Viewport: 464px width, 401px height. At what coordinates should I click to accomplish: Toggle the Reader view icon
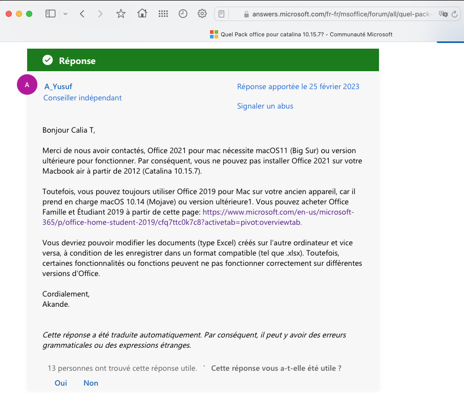(x=221, y=14)
